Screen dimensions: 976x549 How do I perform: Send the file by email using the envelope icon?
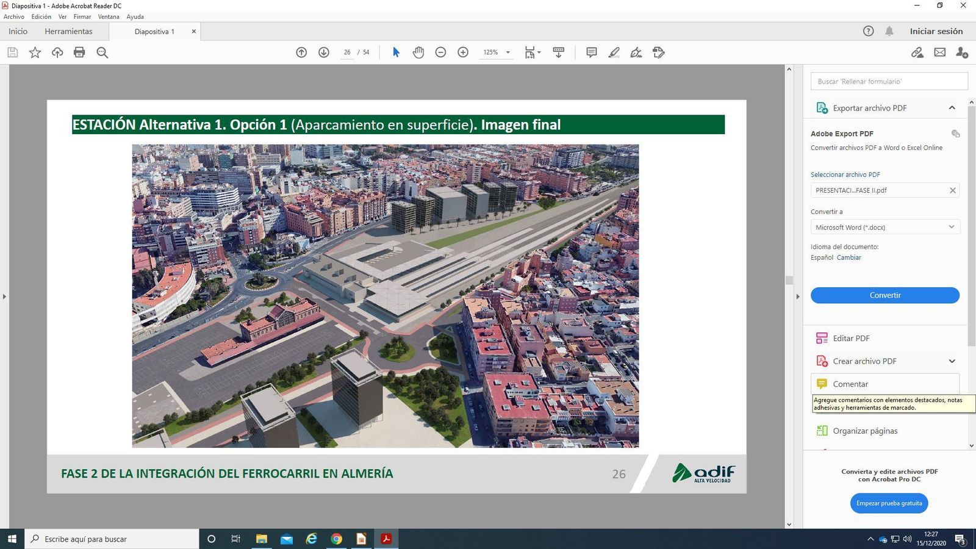tap(939, 52)
